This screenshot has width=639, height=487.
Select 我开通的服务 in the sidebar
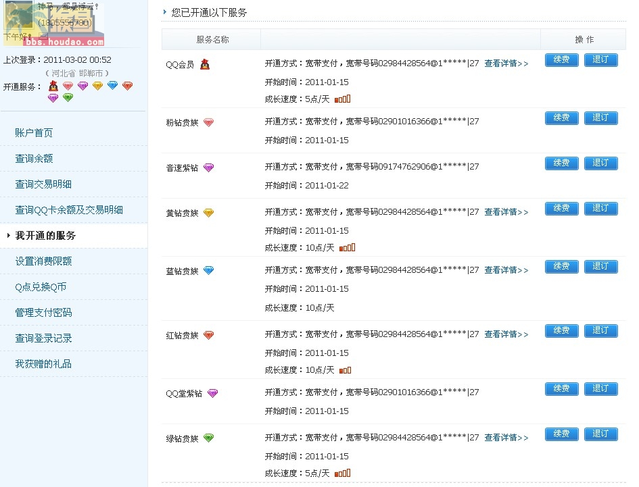pyautogui.click(x=45, y=235)
